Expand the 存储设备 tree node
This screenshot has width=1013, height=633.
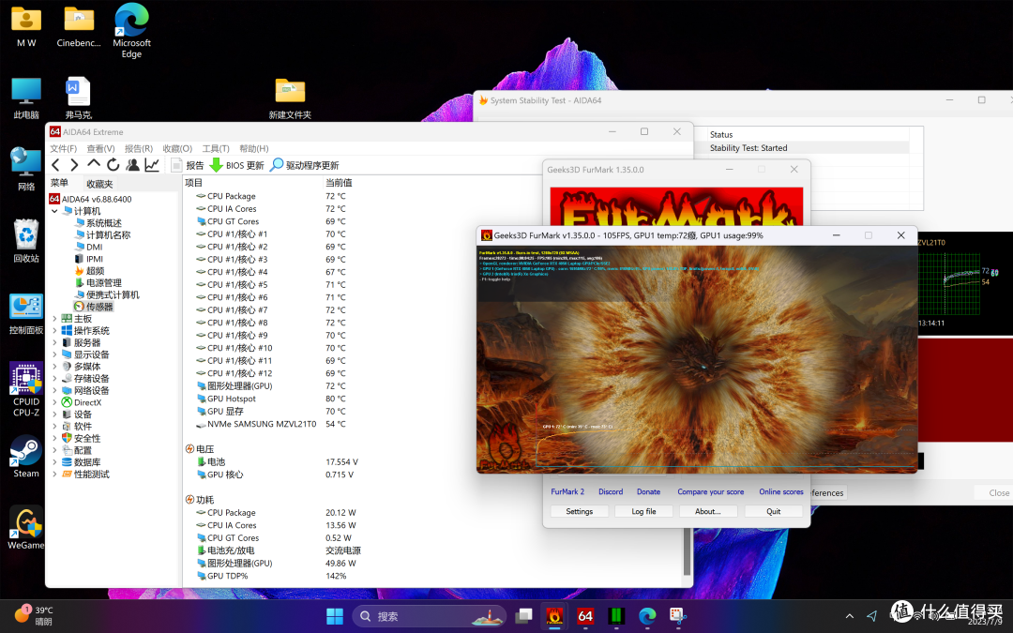(x=55, y=379)
